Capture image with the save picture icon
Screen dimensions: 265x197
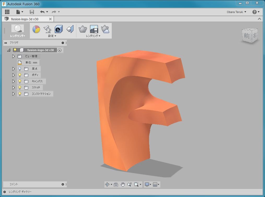94,29
